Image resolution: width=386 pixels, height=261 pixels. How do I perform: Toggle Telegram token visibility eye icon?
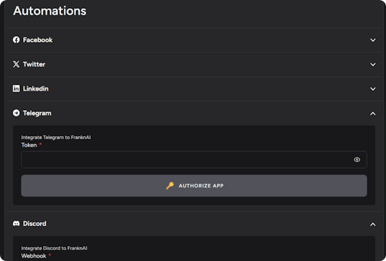(x=357, y=160)
